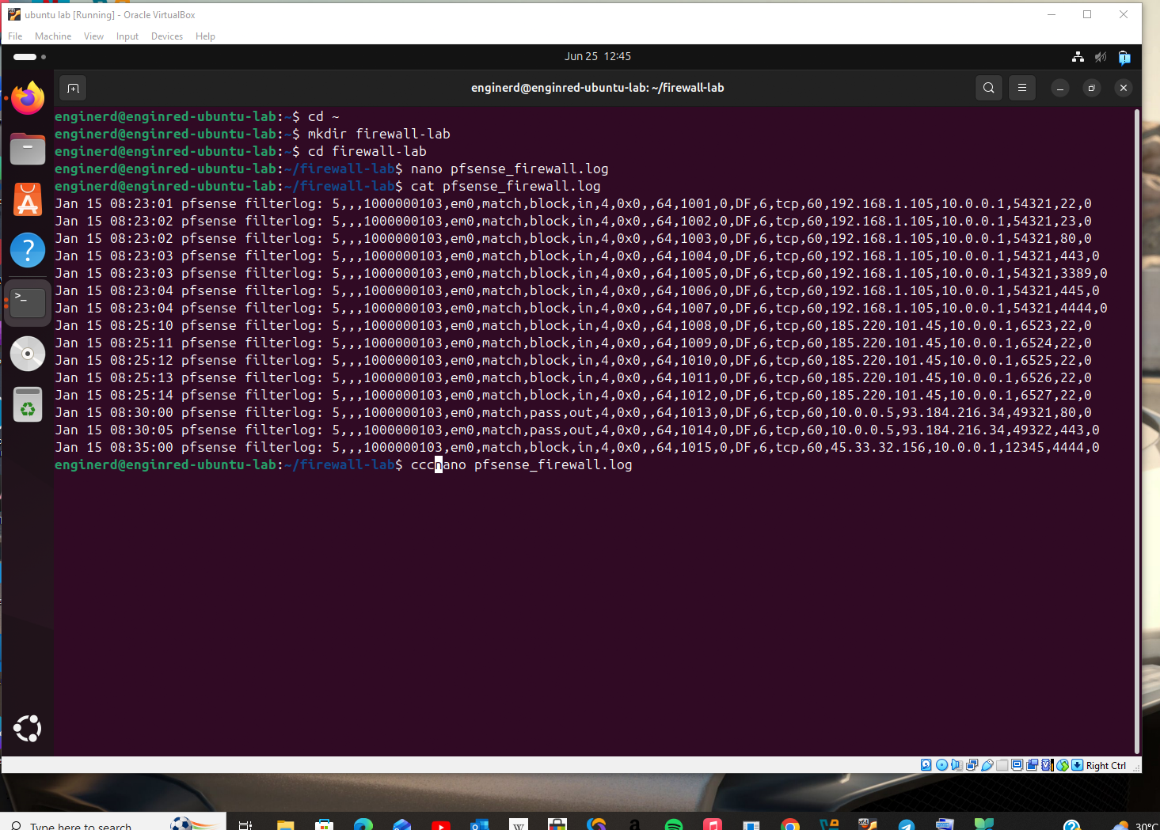Click IP 185.220.101.45 in the 08:25:10 line
Image resolution: width=1160 pixels, height=830 pixels.
(886, 325)
